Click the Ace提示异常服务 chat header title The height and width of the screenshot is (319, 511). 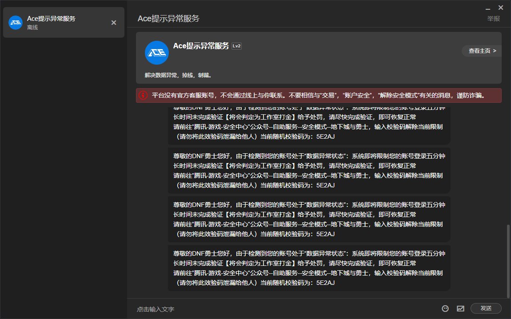[x=168, y=19]
